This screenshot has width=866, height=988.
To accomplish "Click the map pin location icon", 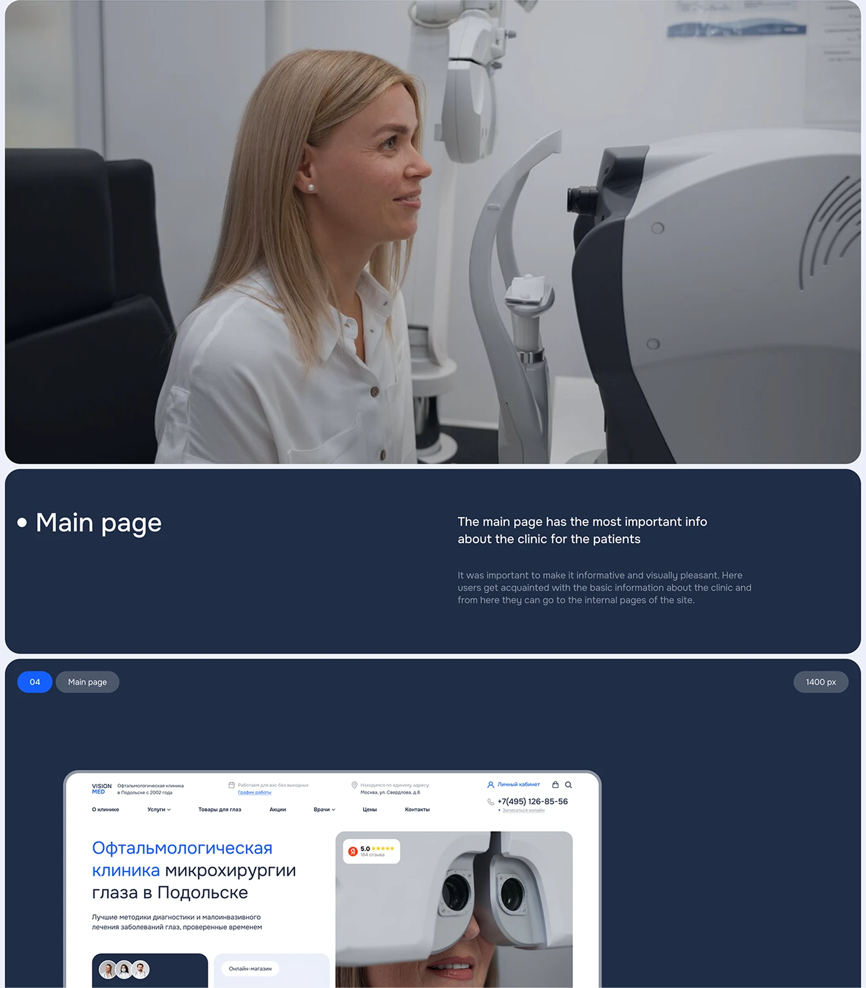I will click(354, 785).
